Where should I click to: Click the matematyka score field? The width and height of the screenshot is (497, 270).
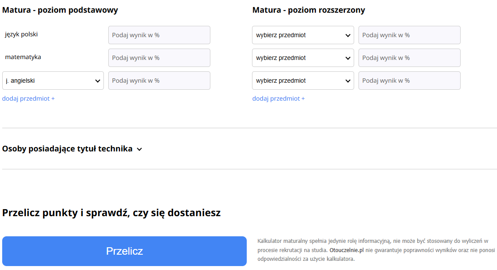point(159,58)
